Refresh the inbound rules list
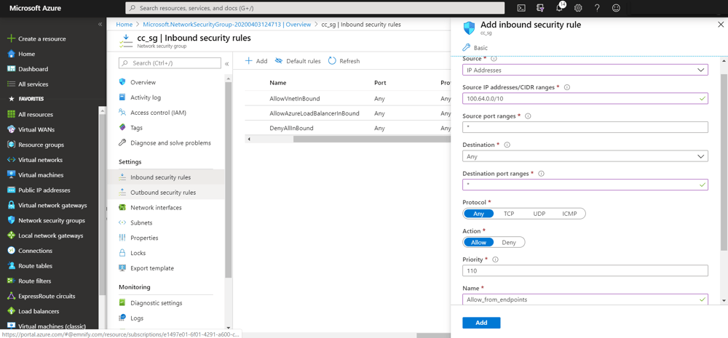 [x=344, y=61]
